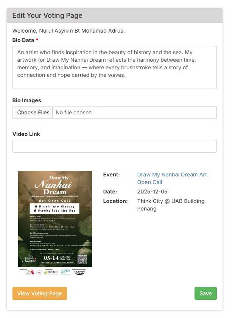
Task: Open View Voting Page
Action: [x=39, y=293]
